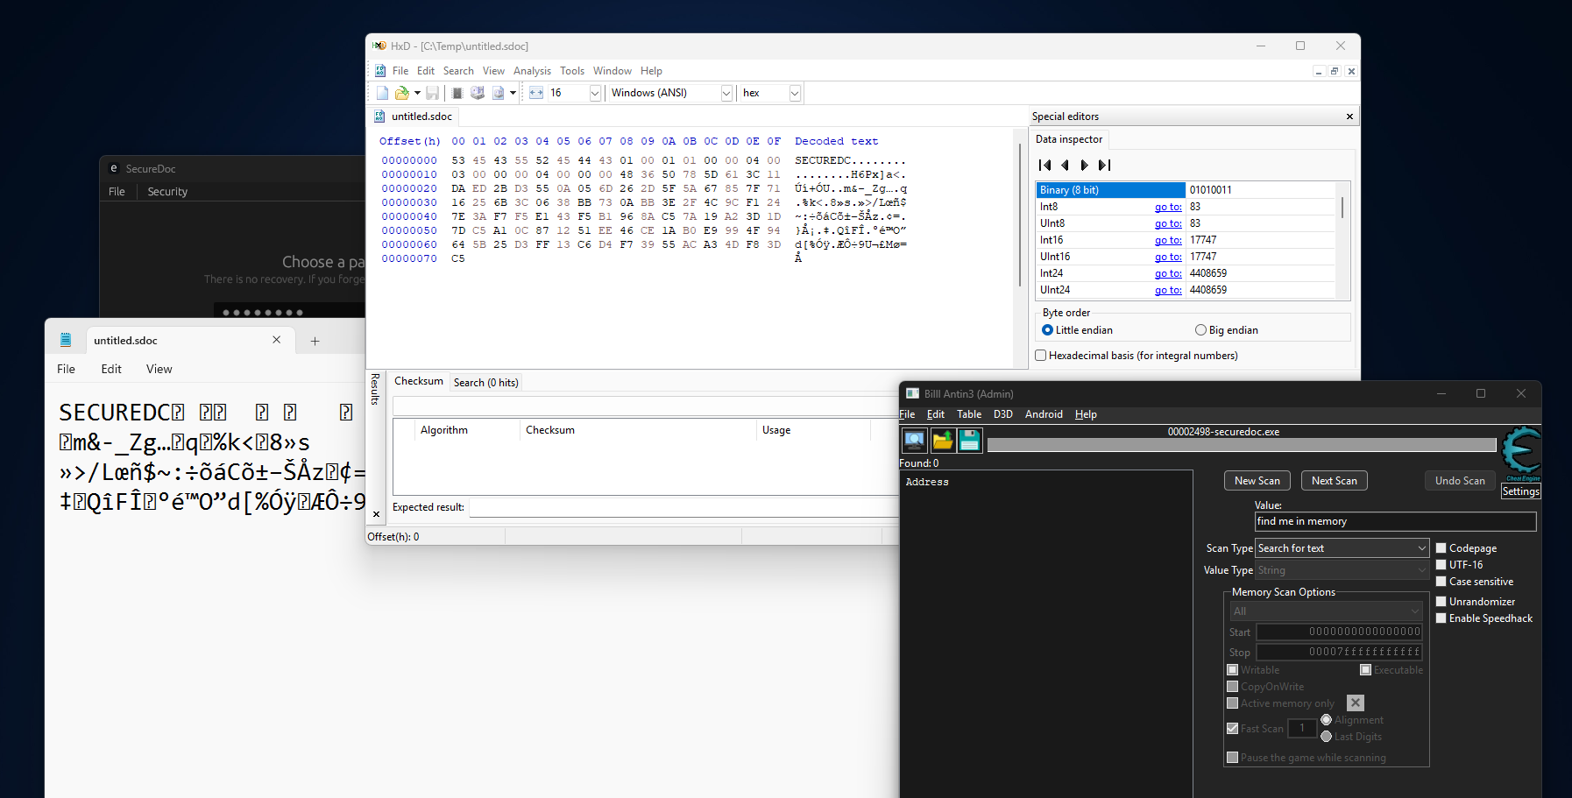Screen dimensions: 1572x798
Task: Jump to first byte in Data inspector
Action: [1044, 165]
